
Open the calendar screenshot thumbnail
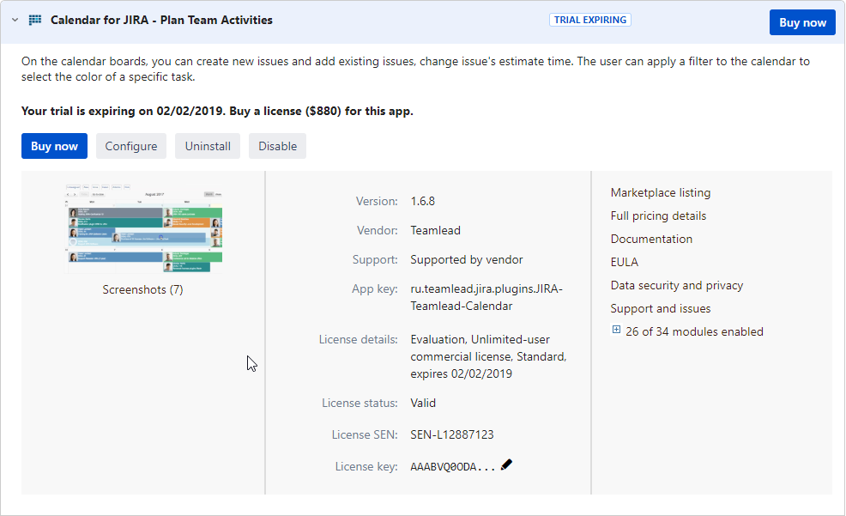pyautogui.click(x=143, y=228)
